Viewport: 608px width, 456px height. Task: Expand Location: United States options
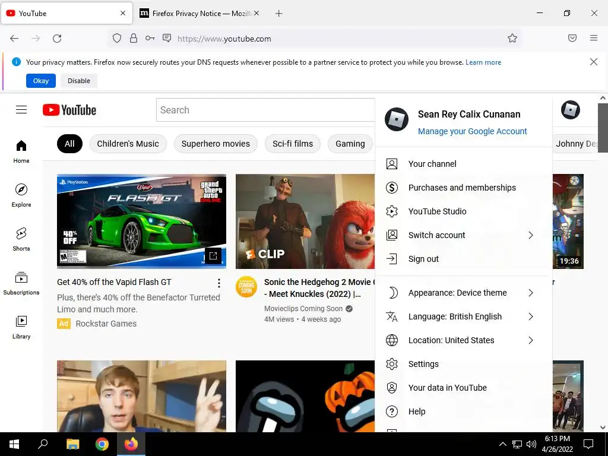pyautogui.click(x=531, y=340)
